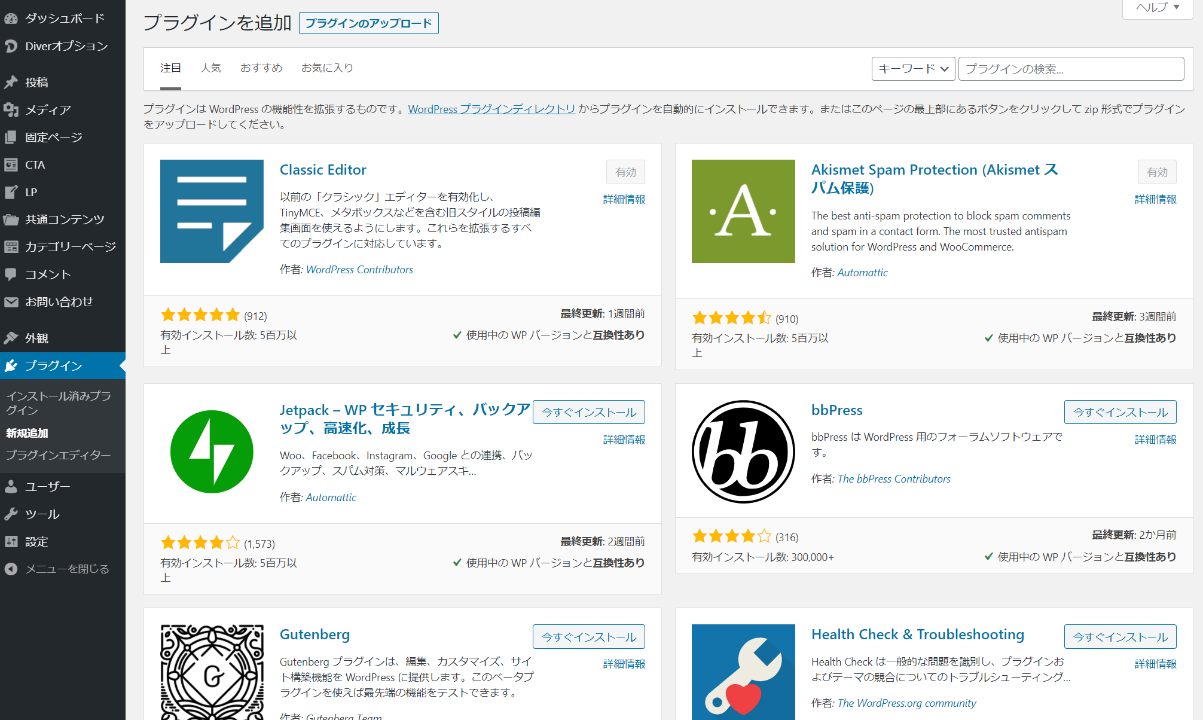This screenshot has width=1203, height=720.
Task: Click the Health Check wrench logo
Action: pos(743,672)
